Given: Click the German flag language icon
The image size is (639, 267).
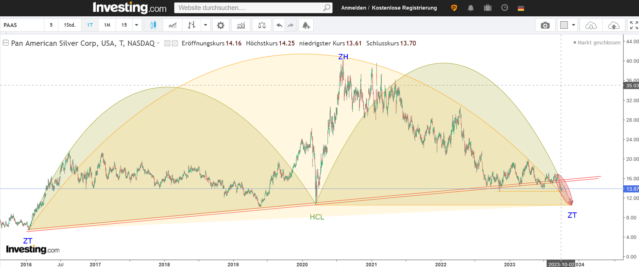Looking at the screenshot, I should pyautogui.click(x=521, y=8).
